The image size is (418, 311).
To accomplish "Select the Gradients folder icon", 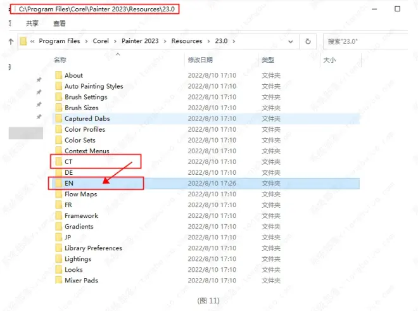I will point(59,227).
